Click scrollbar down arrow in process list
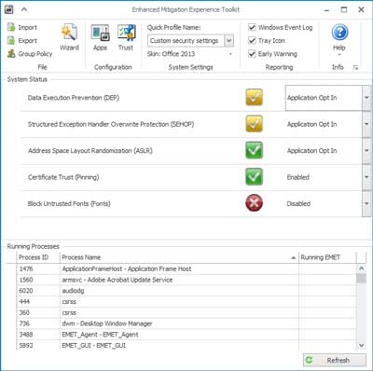 click(x=361, y=345)
